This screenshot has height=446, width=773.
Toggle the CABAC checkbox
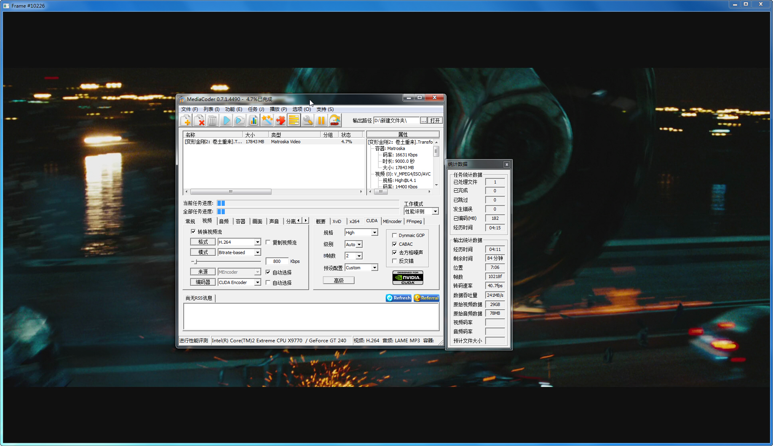click(394, 244)
